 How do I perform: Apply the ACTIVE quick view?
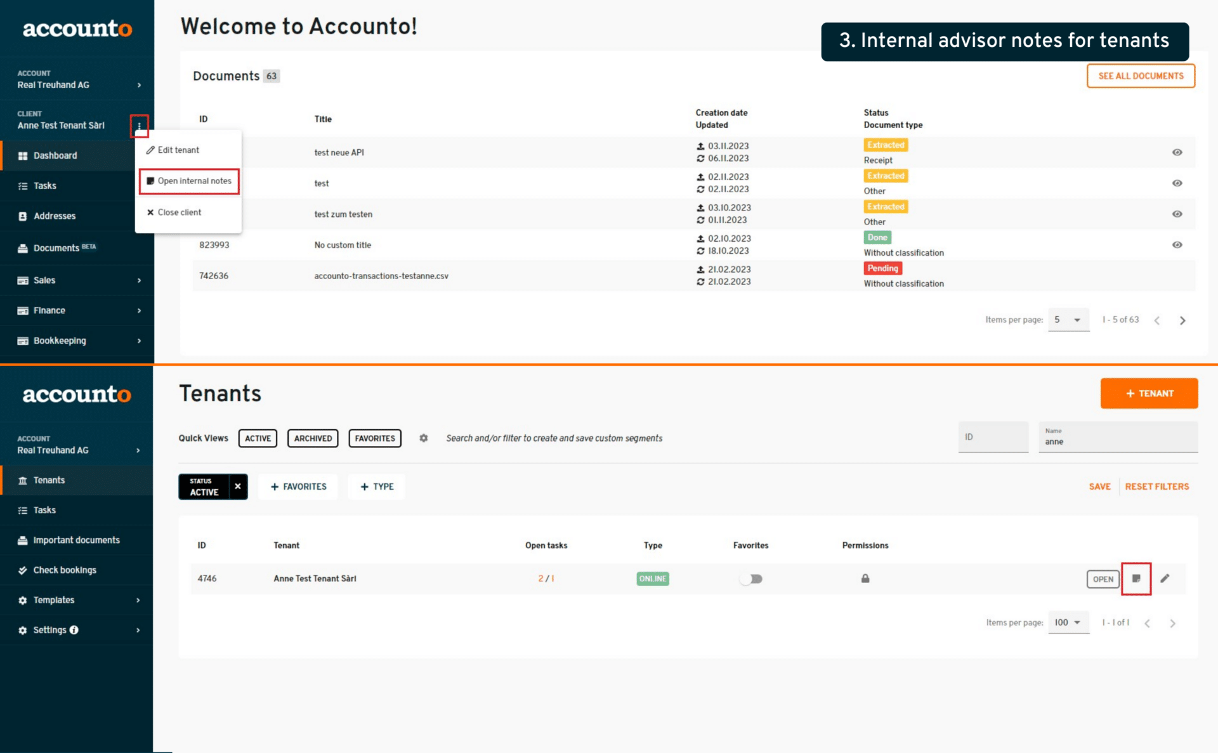(258, 438)
